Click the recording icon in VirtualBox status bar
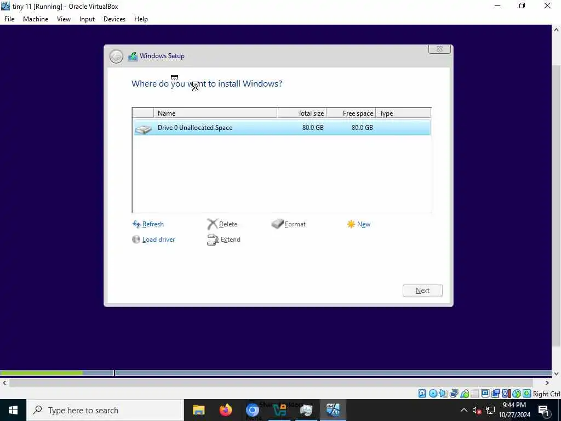561x421 pixels. coord(495,394)
